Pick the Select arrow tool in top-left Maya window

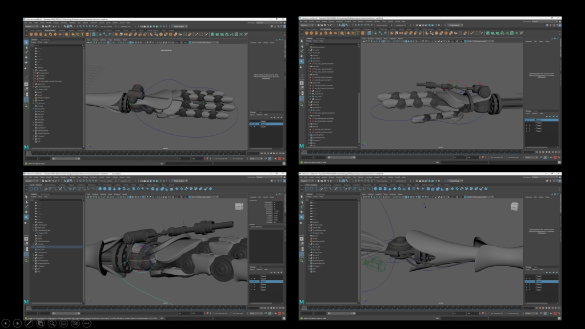click(26, 42)
